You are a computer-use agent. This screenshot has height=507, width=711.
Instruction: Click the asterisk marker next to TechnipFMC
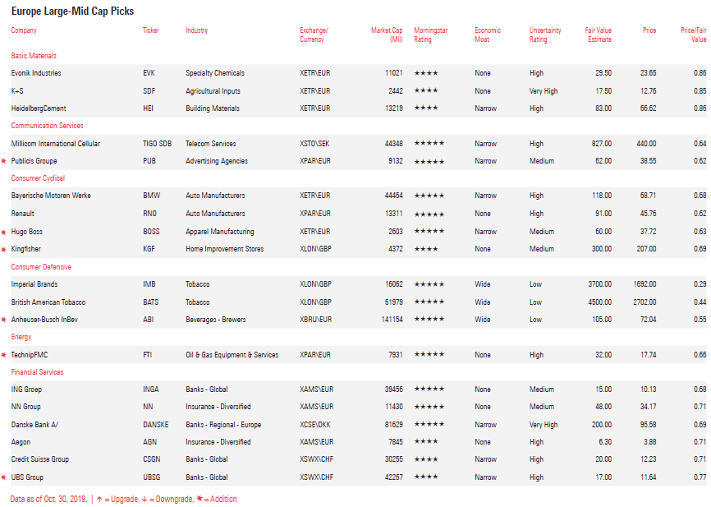(4, 356)
